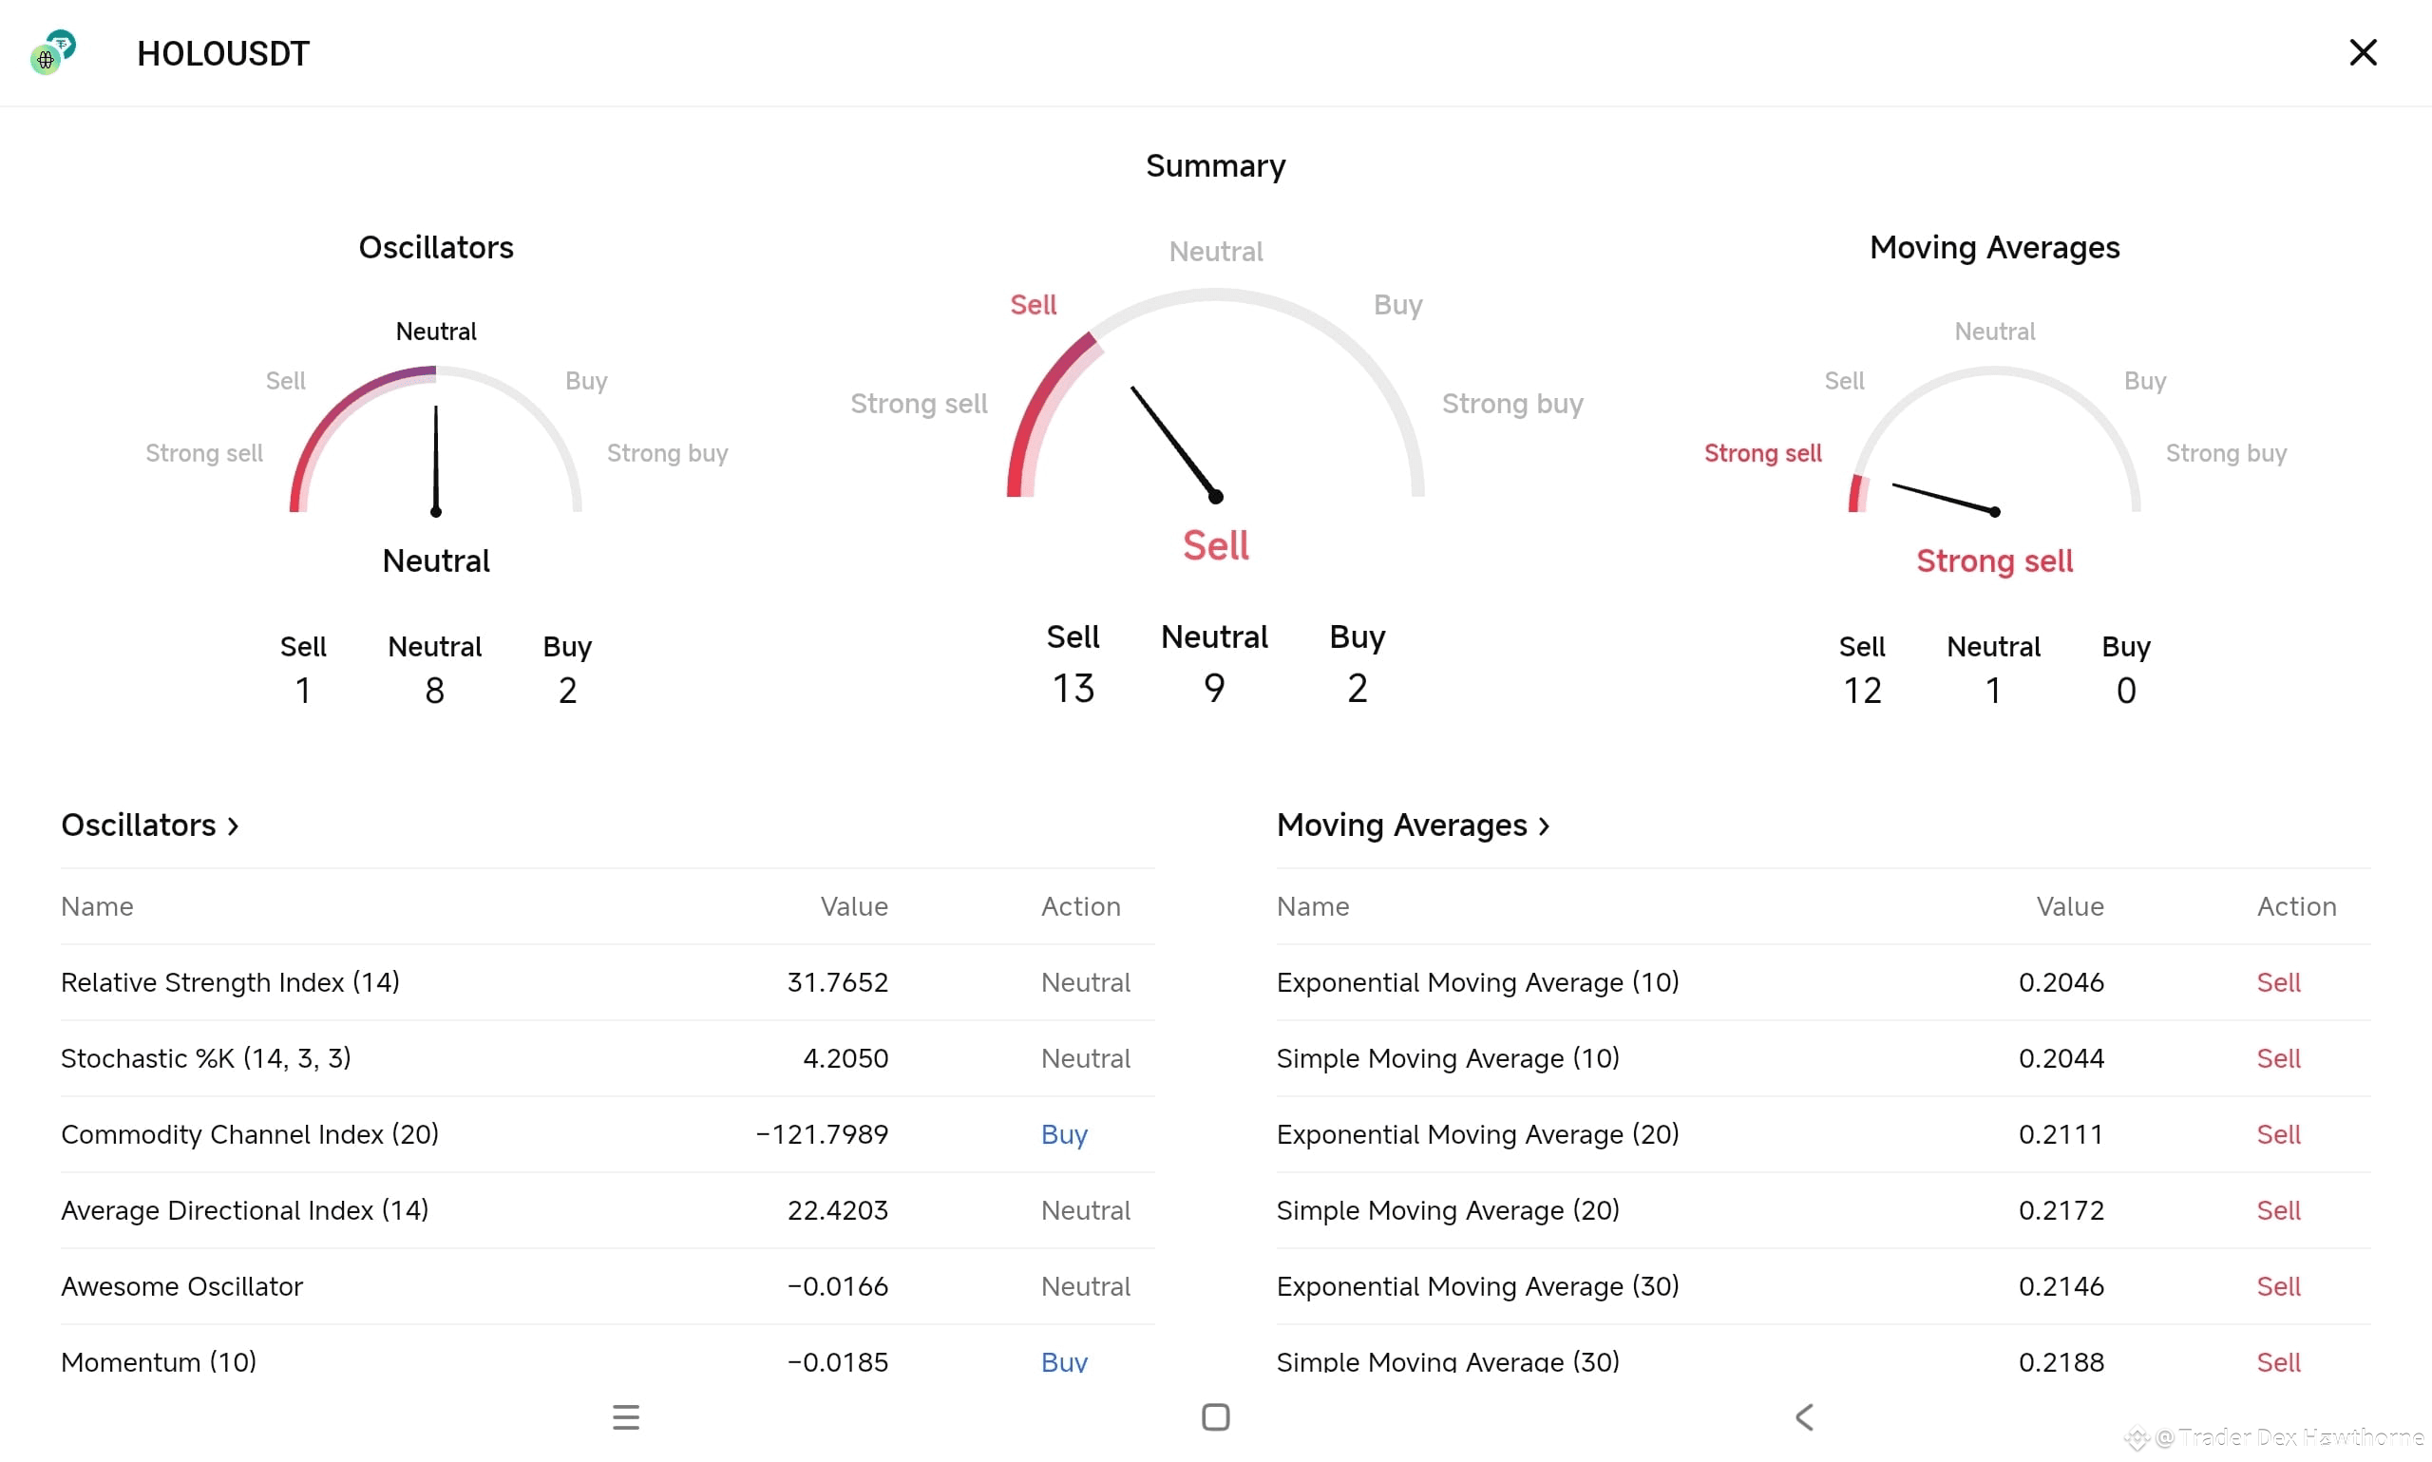Click the Moving Averages table Action header
The width and height of the screenshot is (2432, 1462).
[2295, 906]
